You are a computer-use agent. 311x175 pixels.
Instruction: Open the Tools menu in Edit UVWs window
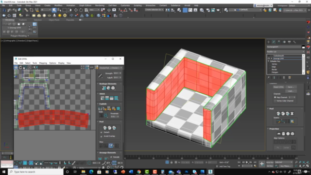(35, 63)
